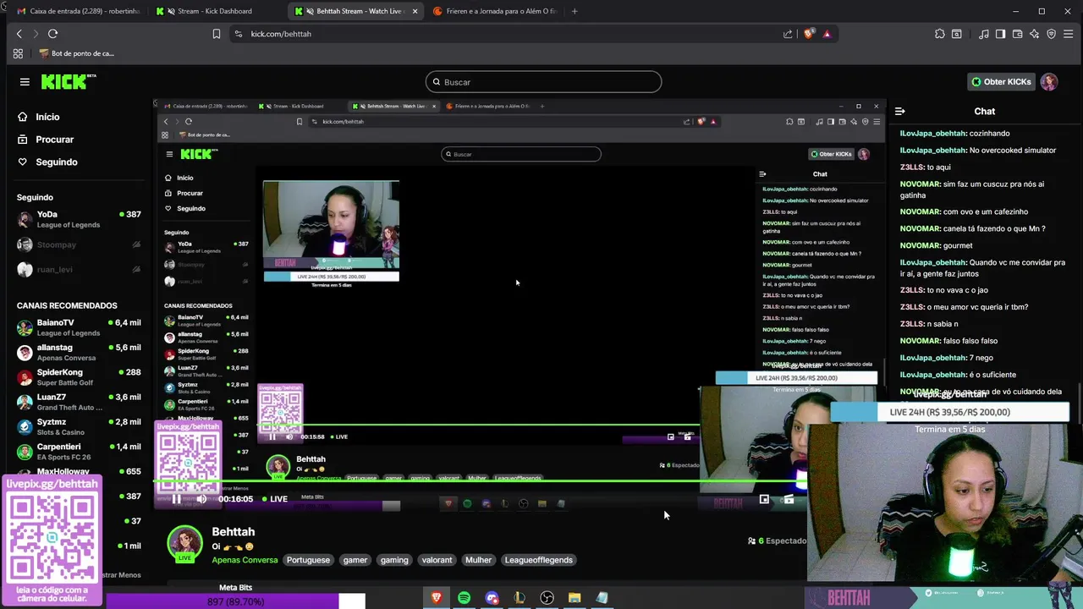Jump to LIVE in the player
Screen dimensions: 1083x609
(x=273, y=499)
